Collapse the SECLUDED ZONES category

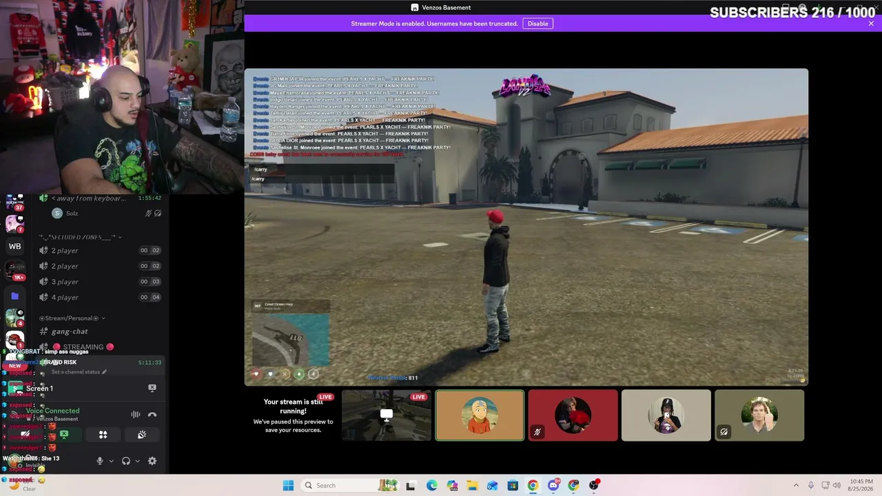pos(81,237)
